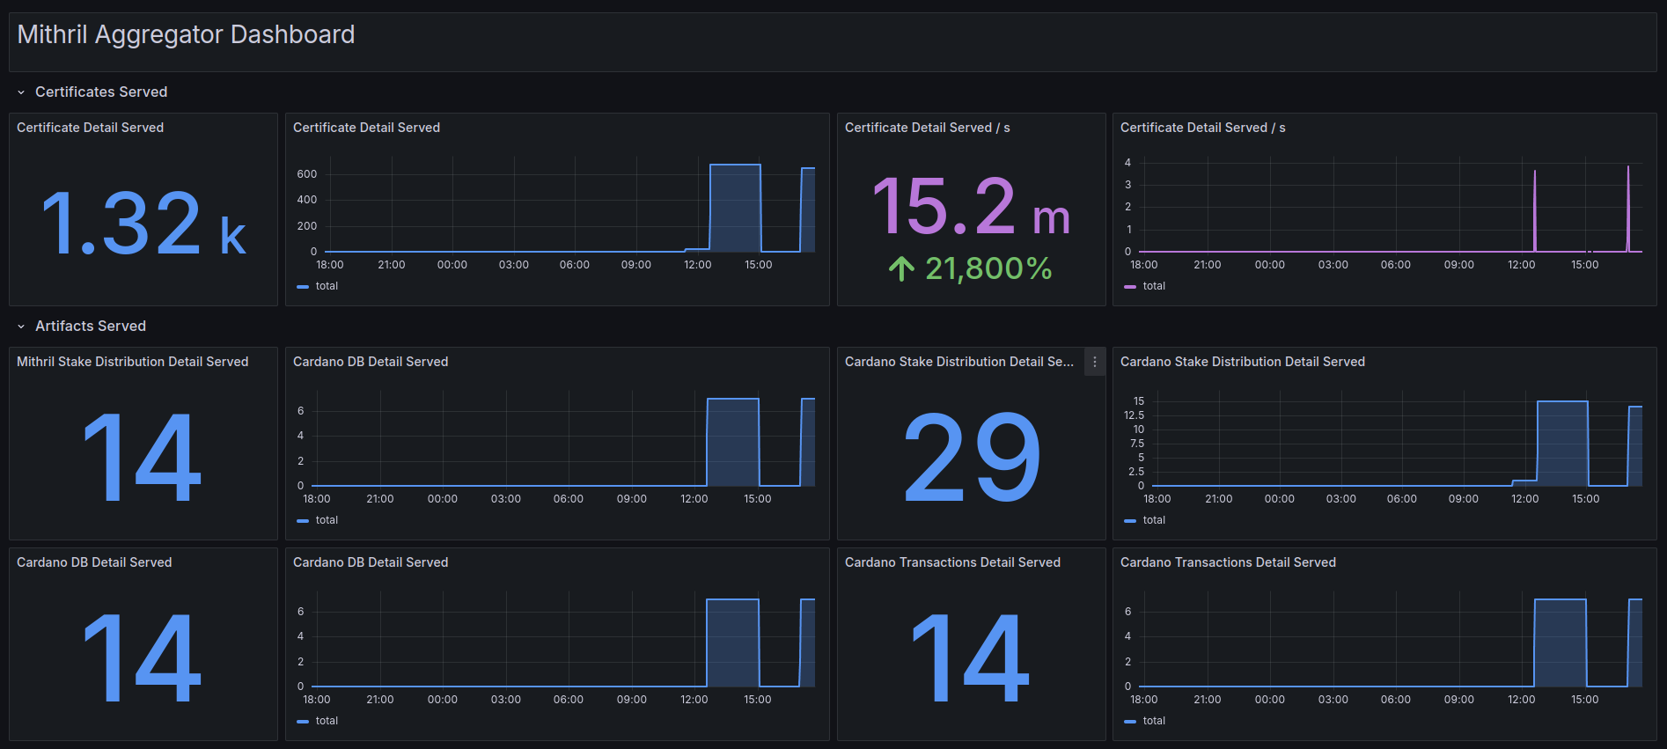Viewport: 1667px width, 749px height.
Task: Click legend color swatch in Cardano Transactions chart
Action: (1130, 722)
